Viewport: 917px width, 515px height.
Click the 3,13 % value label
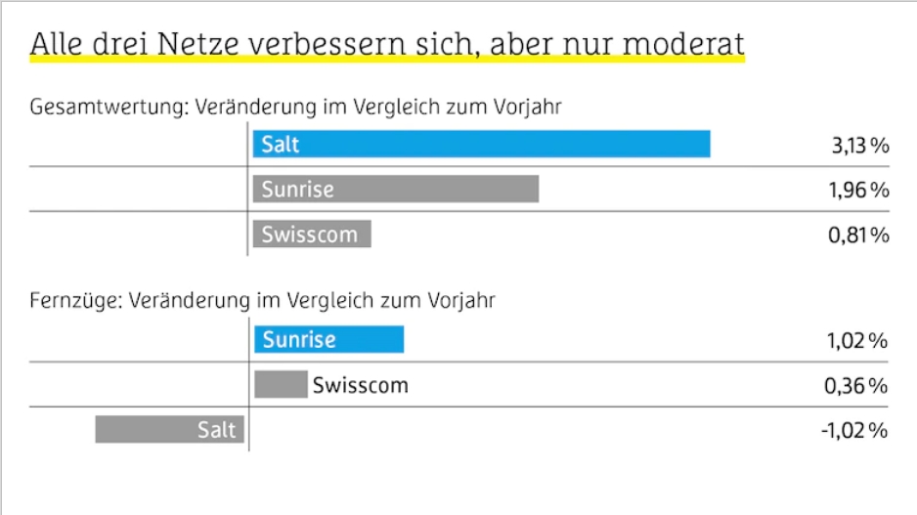pyautogui.click(x=860, y=145)
